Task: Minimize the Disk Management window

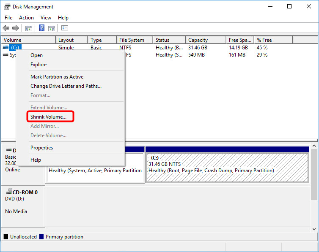Action: pos(270,6)
